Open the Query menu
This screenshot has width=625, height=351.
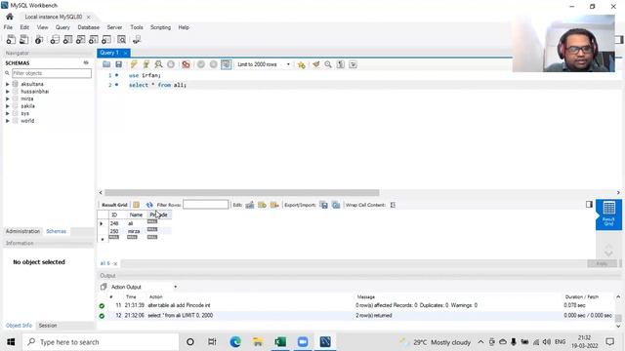pyautogui.click(x=62, y=27)
